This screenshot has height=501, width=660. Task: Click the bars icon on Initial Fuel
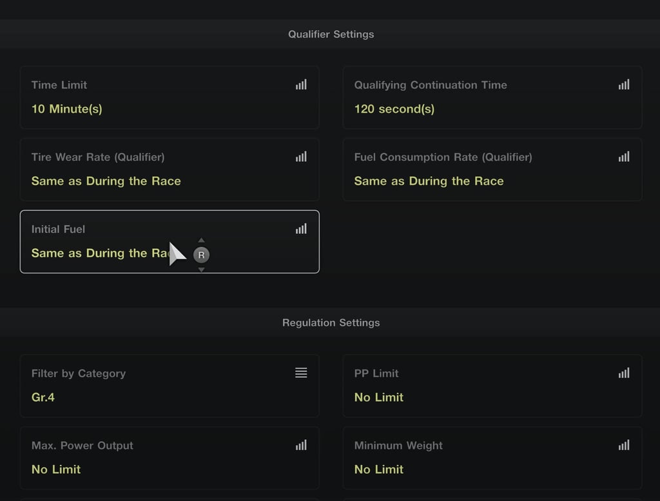pos(301,229)
